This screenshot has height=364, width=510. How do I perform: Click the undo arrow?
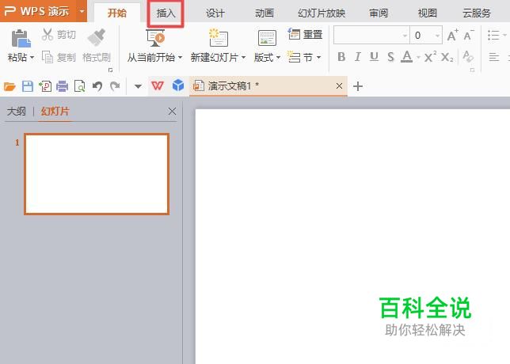pyautogui.click(x=97, y=86)
